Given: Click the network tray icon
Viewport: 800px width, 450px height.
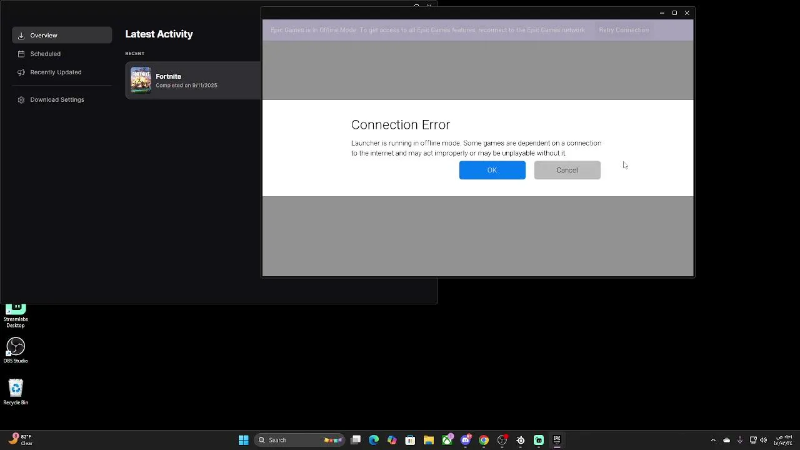Looking at the screenshot, I should [753, 440].
